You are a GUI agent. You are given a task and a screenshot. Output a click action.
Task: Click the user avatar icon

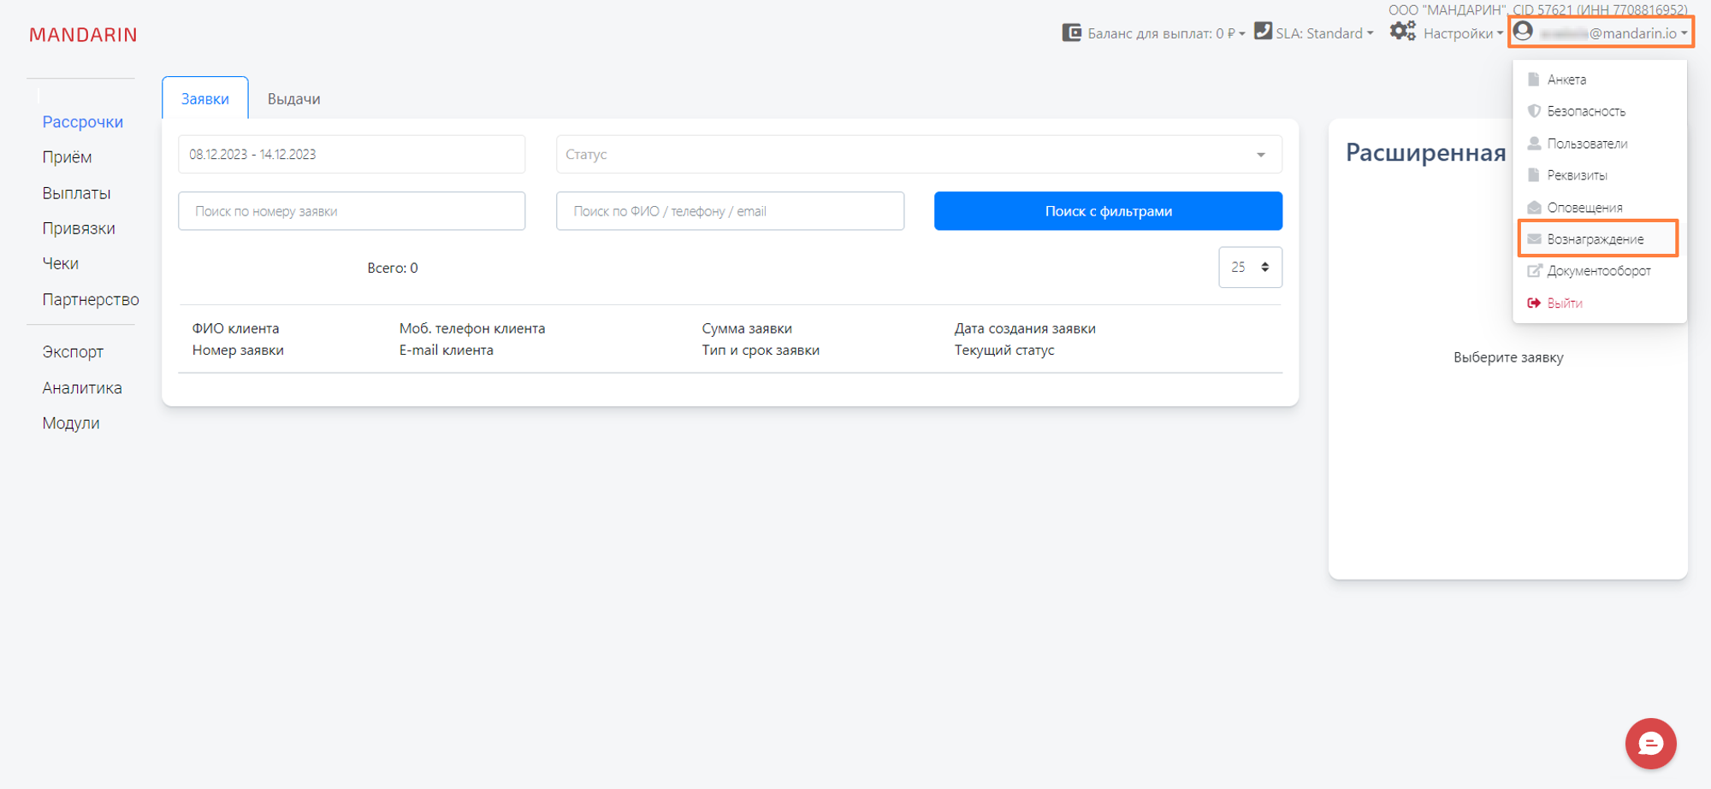tap(1523, 32)
